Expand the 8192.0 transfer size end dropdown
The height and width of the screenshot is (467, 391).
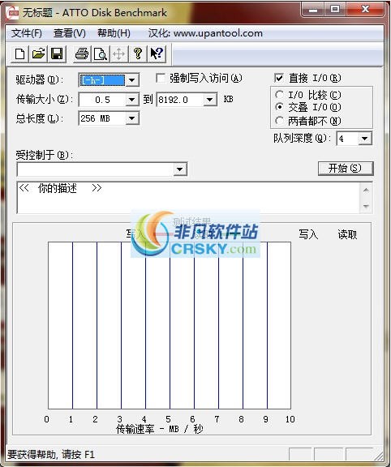click(210, 100)
